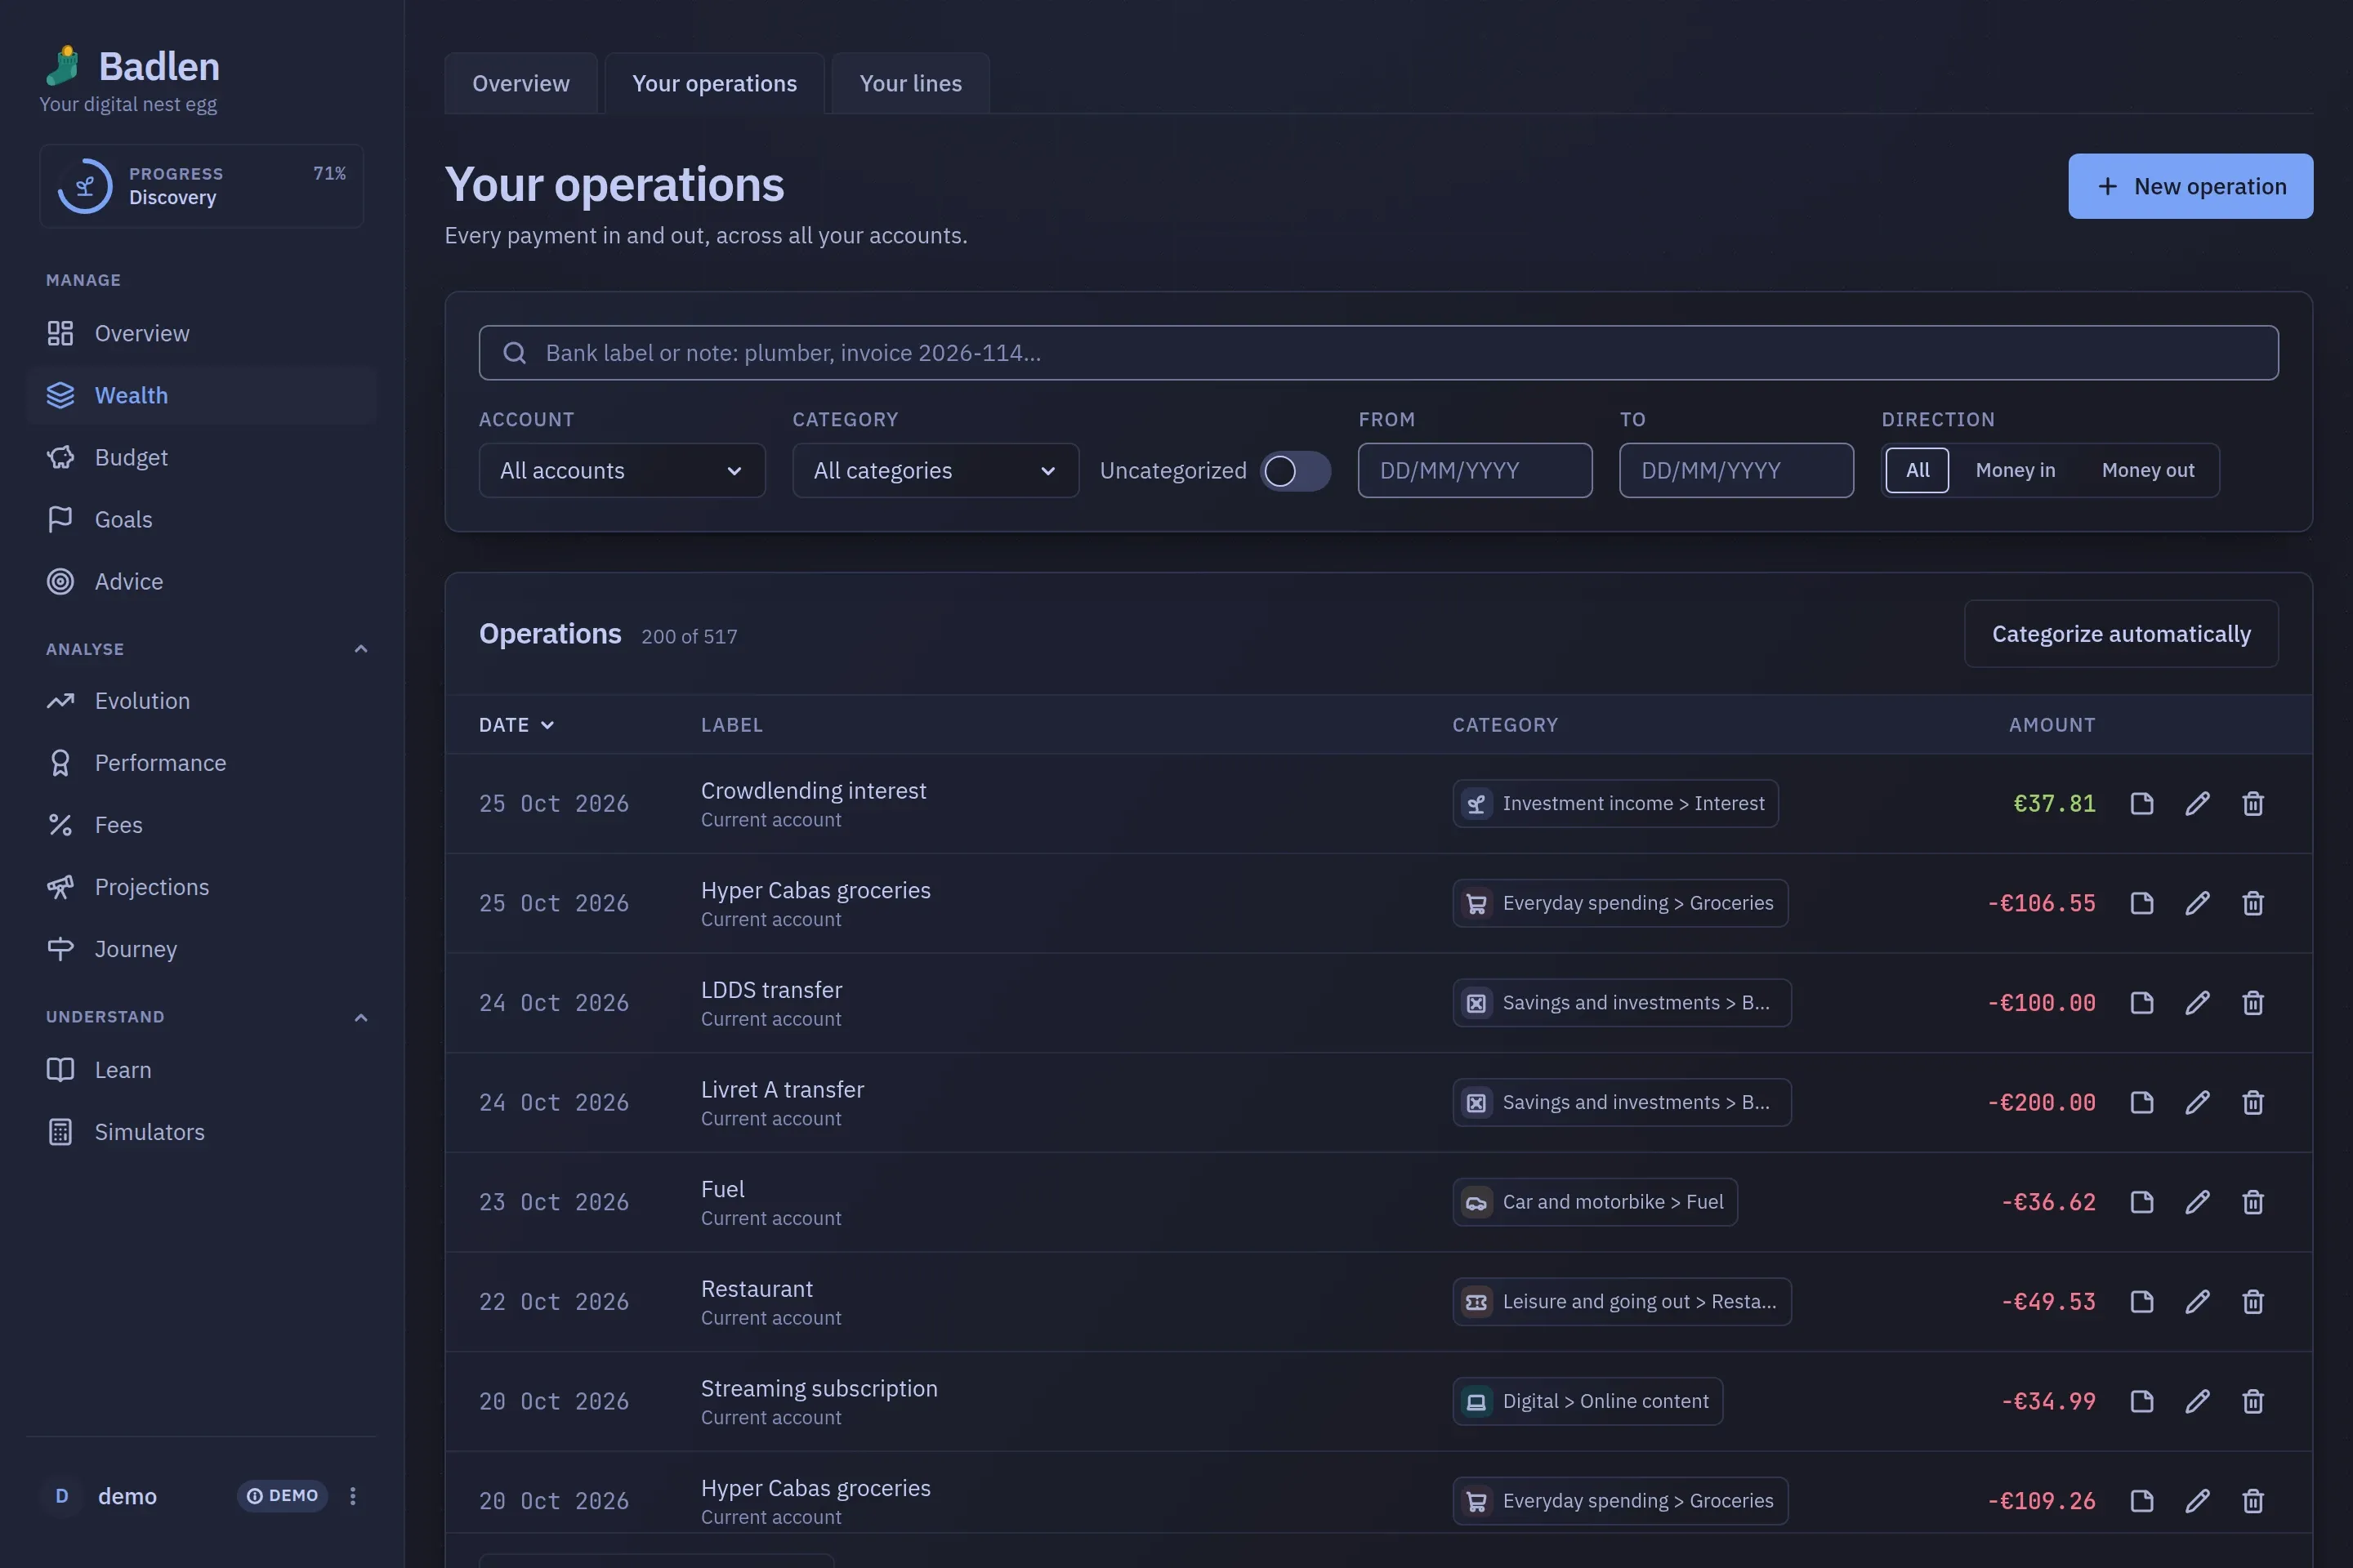The image size is (2353, 1568).
Task: Delete the Restaurant operation
Action: pos(2253,1301)
